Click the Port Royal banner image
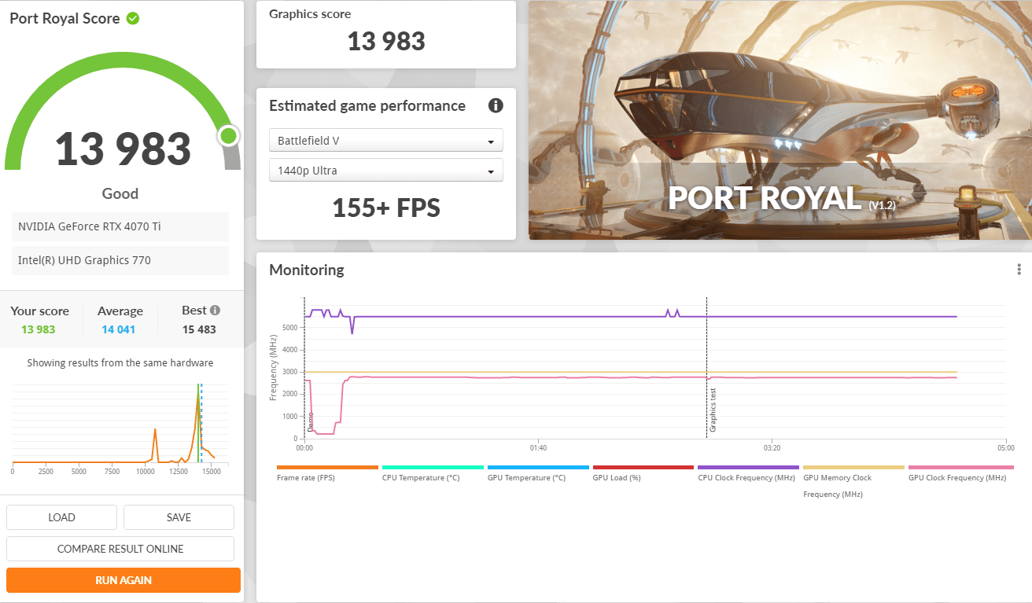The width and height of the screenshot is (1032, 603). pyautogui.click(x=780, y=120)
